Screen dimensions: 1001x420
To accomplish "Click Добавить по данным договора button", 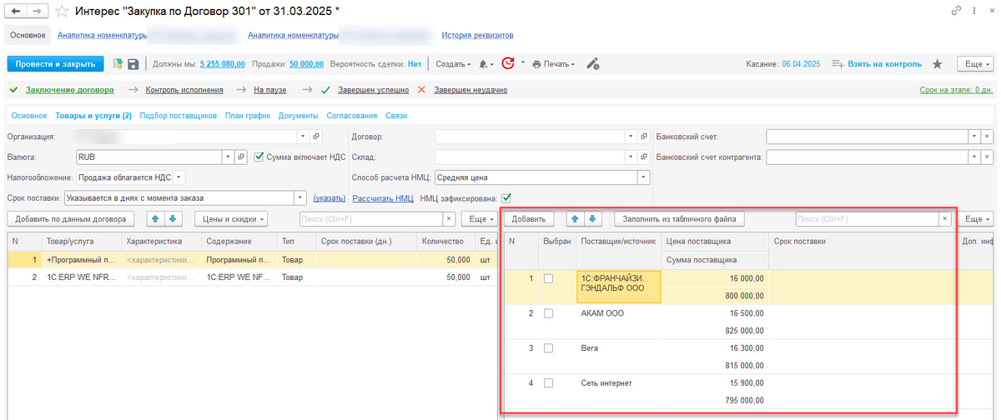I will point(71,218).
